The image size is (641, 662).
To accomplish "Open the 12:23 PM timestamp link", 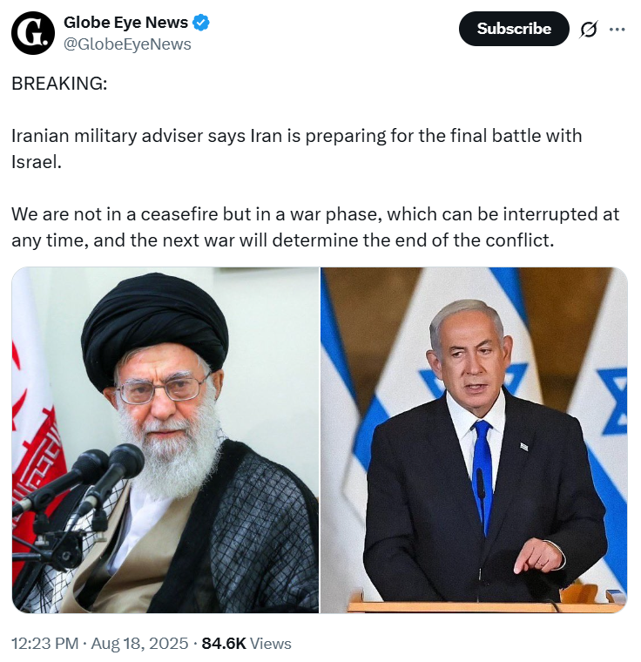I will (44, 644).
